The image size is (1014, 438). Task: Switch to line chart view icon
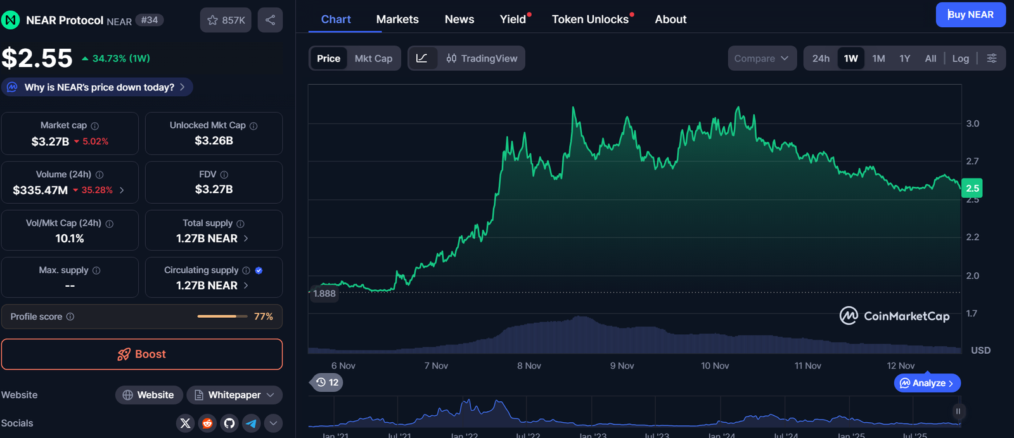tap(422, 58)
